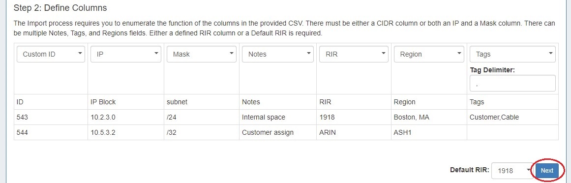571x183 pixels.
Task: Click the Internal space notes cell
Action: tap(278, 117)
